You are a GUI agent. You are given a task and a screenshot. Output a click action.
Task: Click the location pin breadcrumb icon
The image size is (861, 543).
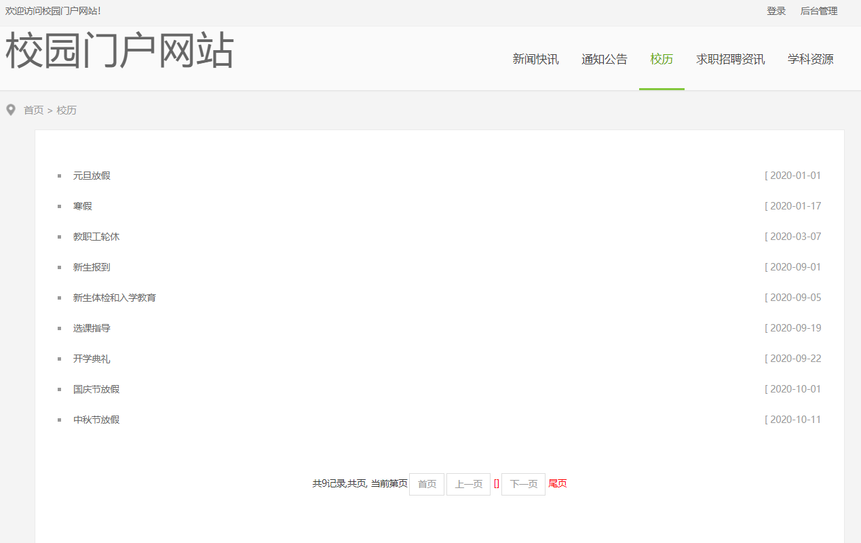pos(11,110)
